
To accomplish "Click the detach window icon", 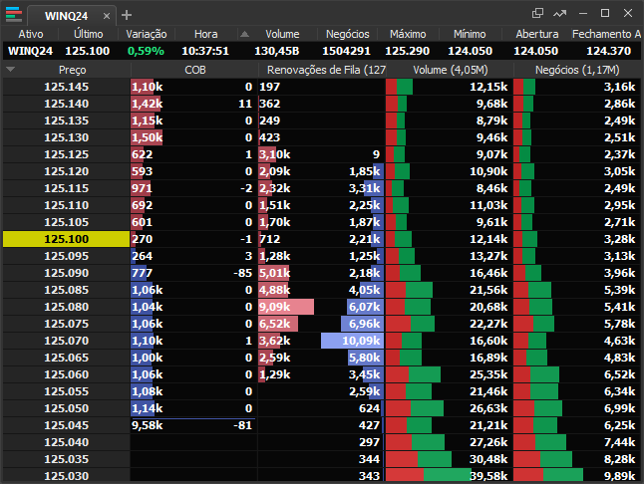I will pos(537,13).
